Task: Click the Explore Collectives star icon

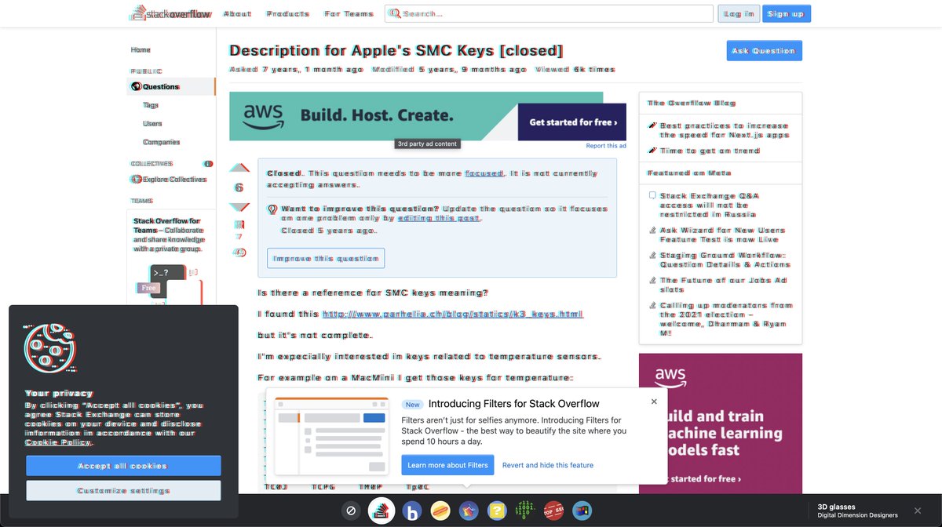Action: coord(136,180)
